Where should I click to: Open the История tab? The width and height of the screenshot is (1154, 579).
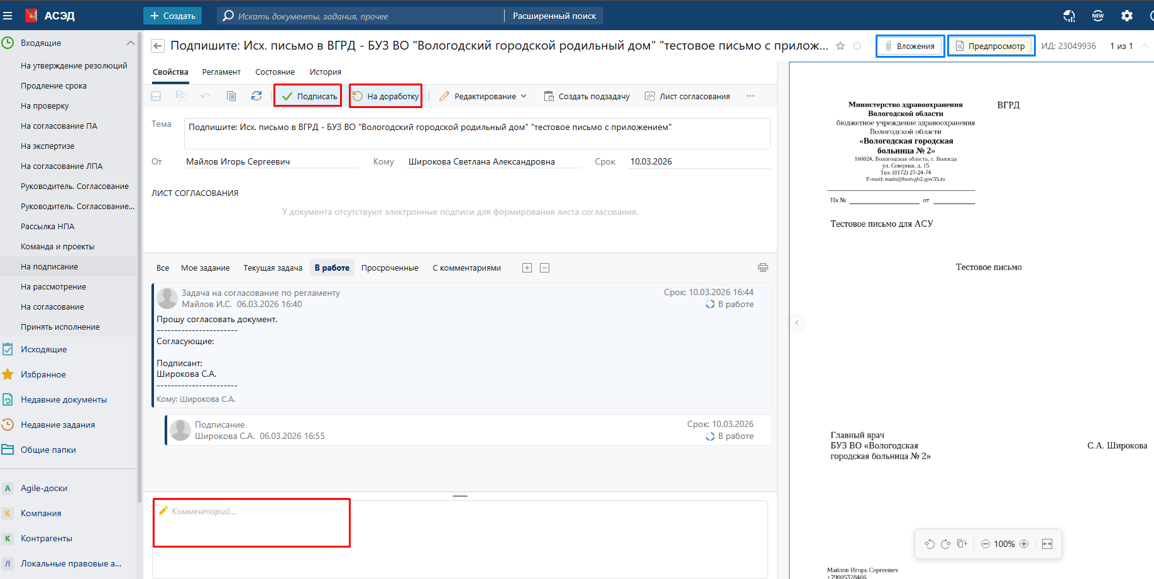pos(325,72)
